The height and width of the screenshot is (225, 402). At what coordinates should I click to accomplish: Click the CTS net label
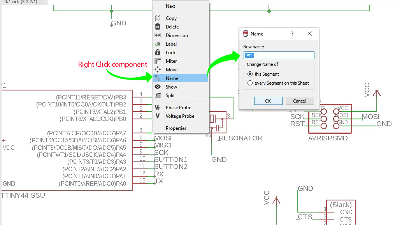[x=305, y=217]
